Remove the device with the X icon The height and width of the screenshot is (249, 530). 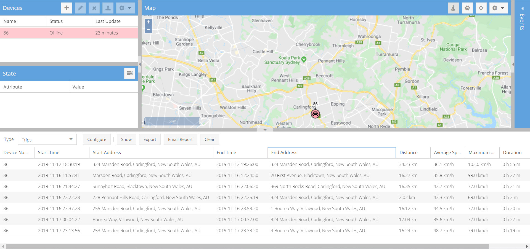pos(94,8)
